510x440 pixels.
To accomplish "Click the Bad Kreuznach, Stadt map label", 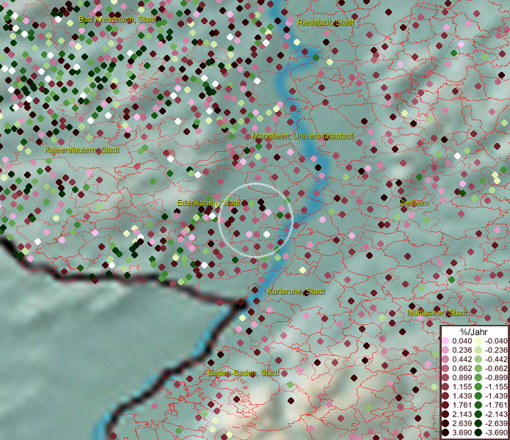I will coord(117,19).
